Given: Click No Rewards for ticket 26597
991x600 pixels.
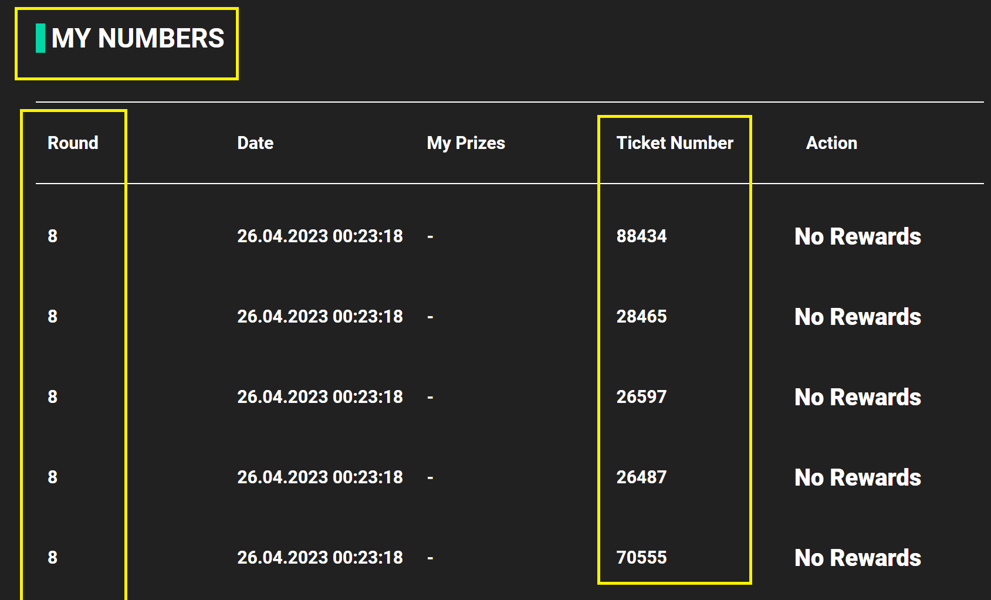Looking at the screenshot, I should pos(857,397).
